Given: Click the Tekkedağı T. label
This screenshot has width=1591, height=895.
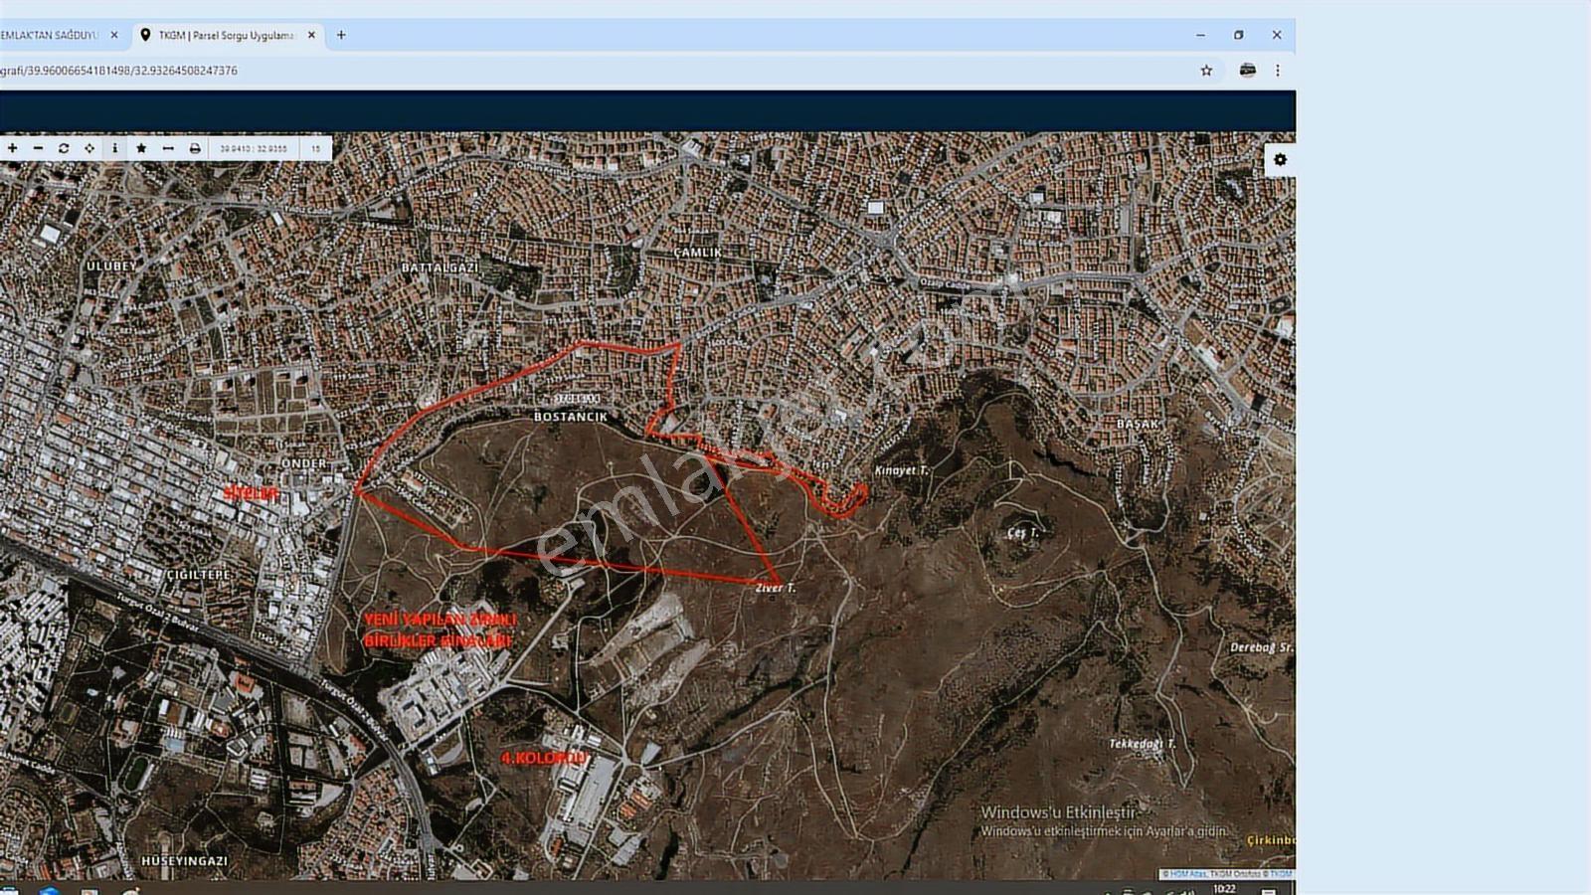Looking at the screenshot, I should tap(1143, 744).
